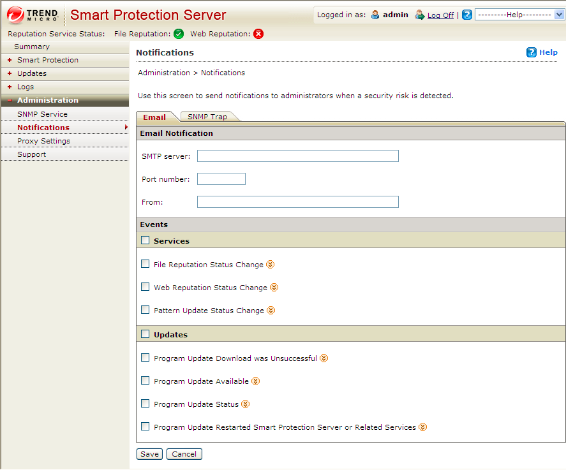This screenshot has height=470, width=566.
Task: Tick the Program Update Status checkbox
Action: [145, 404]
